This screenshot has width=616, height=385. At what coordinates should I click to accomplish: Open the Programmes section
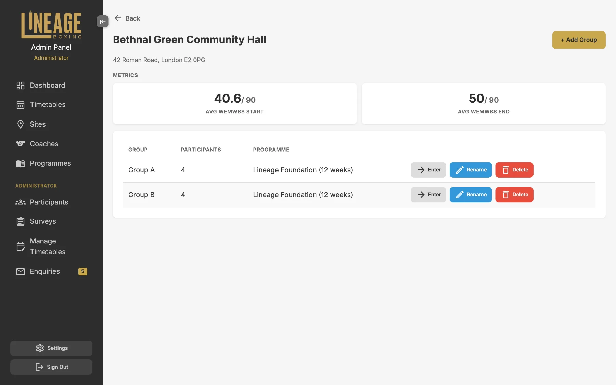coord(51,163)
